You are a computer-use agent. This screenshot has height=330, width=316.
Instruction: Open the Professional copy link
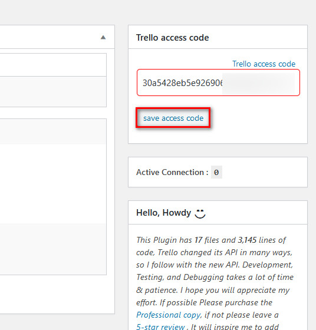pos(169,315)
